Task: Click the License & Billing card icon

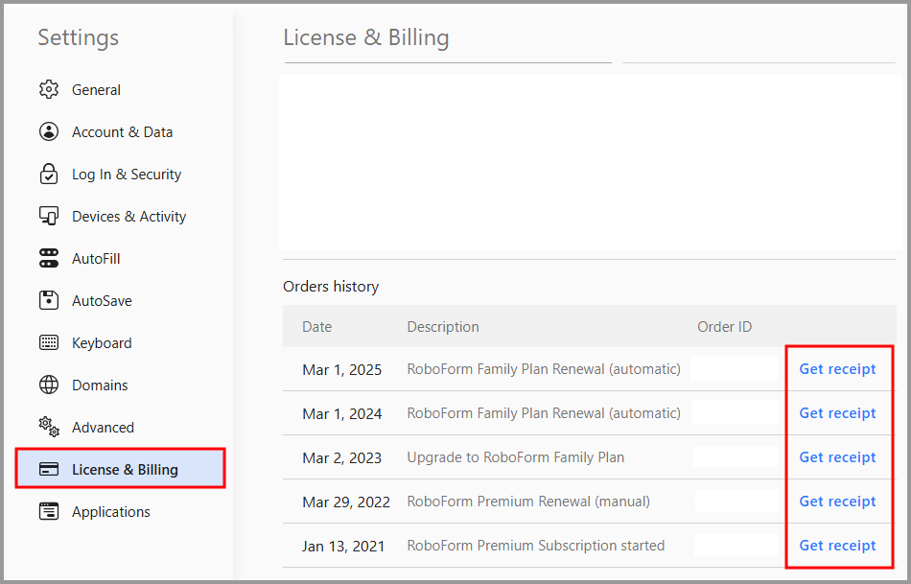Action: coord(49,469)
